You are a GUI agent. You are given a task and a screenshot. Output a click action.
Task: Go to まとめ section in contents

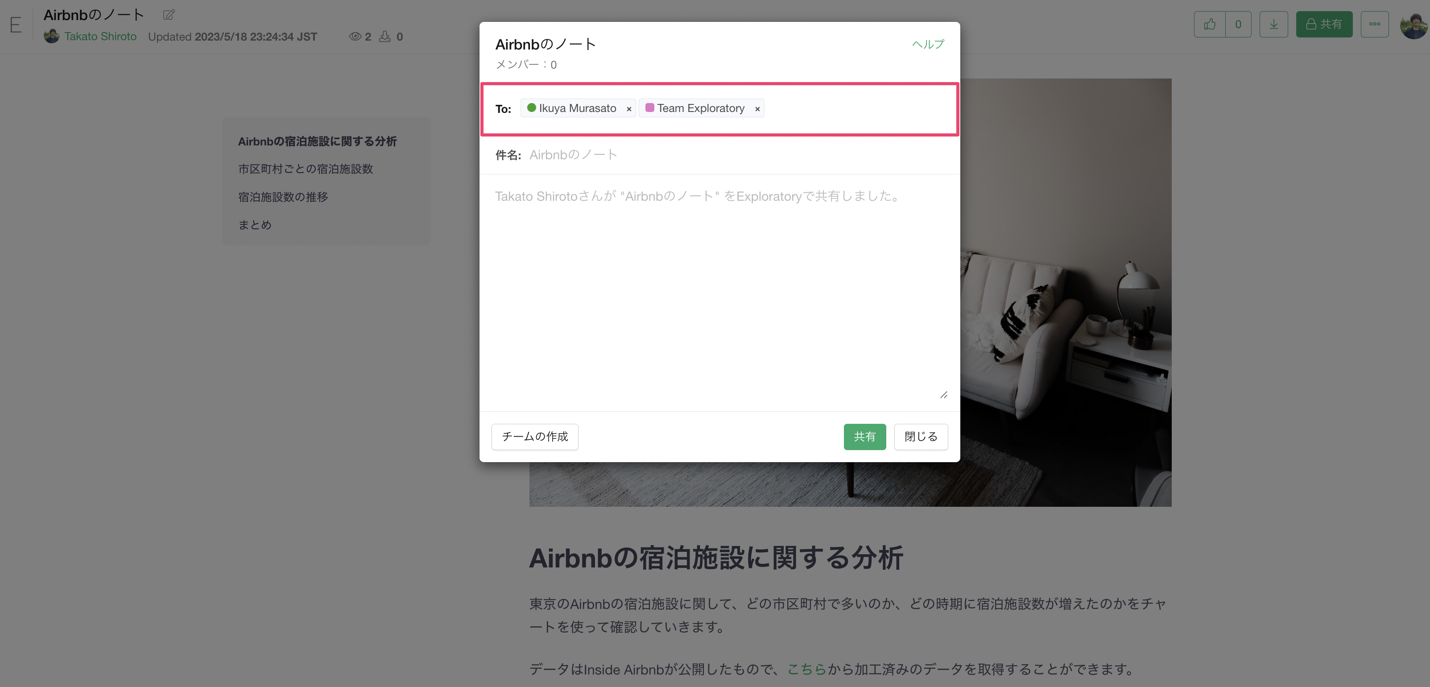255,225
